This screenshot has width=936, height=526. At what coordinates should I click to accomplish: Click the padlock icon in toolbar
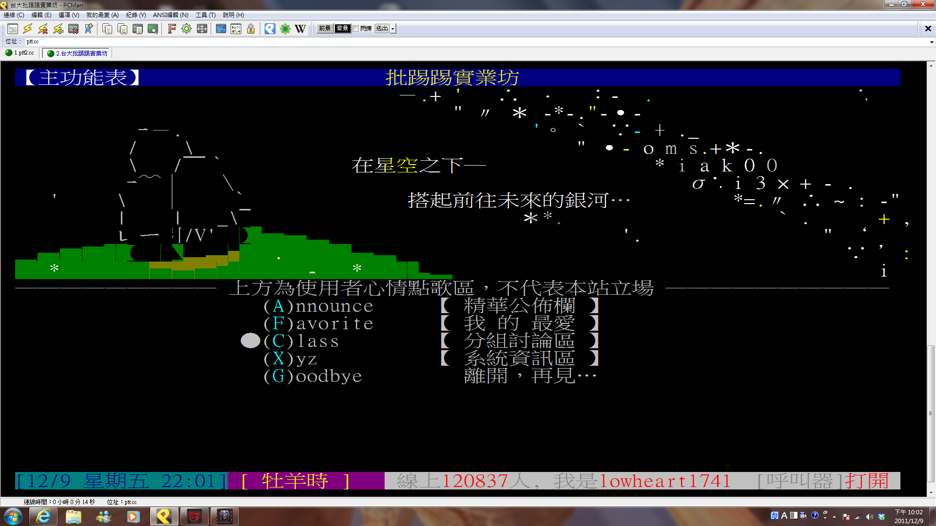coord(251,29)
